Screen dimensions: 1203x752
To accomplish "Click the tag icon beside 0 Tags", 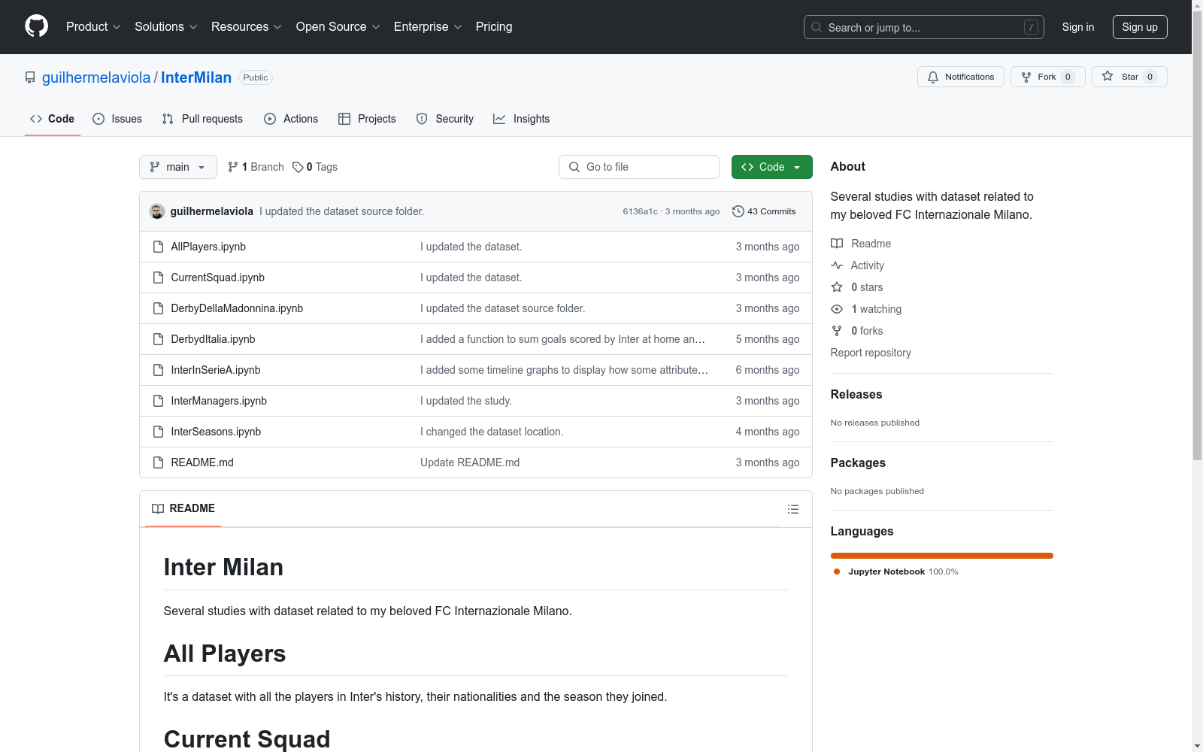I will (298, 167).
